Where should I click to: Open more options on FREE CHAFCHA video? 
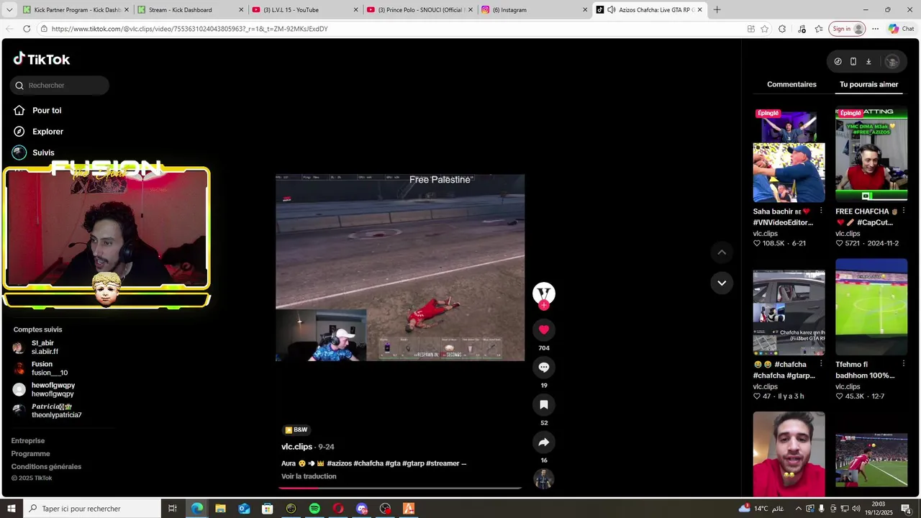pos(904,212)
